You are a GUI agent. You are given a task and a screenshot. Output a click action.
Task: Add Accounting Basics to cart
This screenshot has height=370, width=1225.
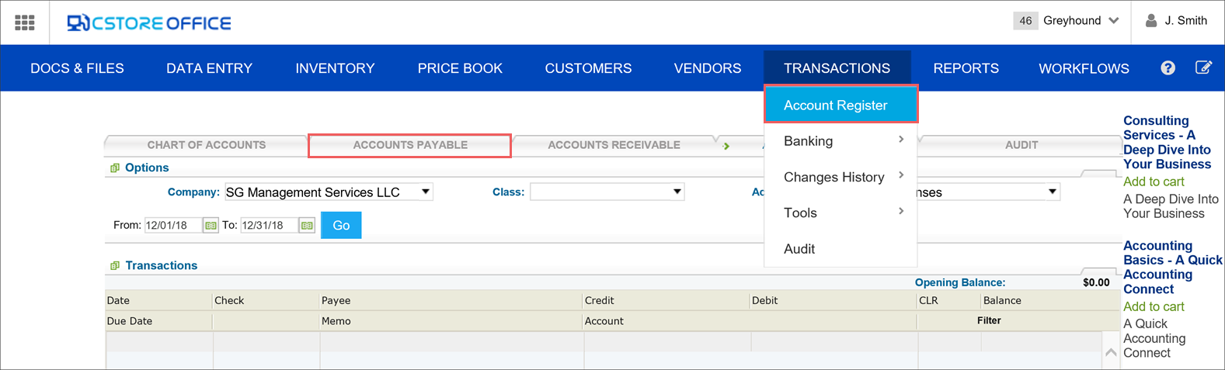1154,306
